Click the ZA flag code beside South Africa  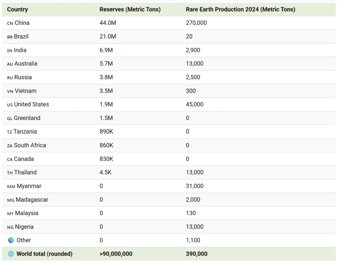pos(10,145)
